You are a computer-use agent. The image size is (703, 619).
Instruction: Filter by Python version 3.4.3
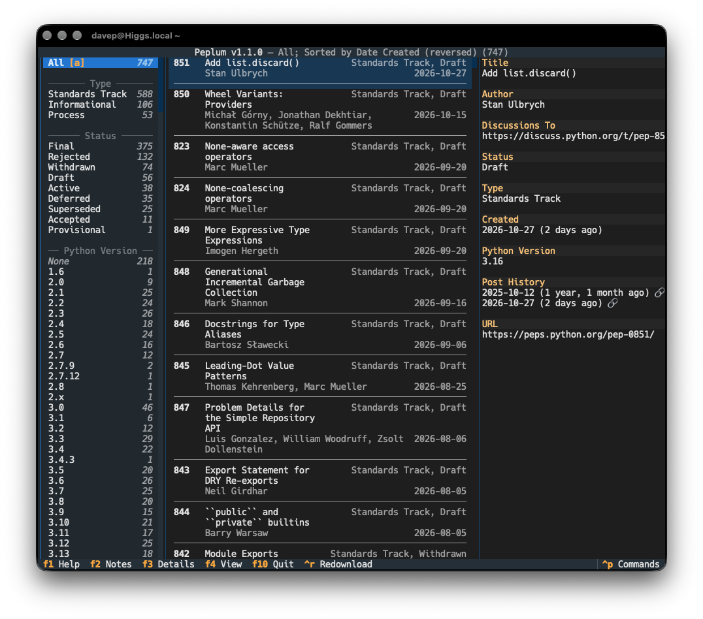pos(101,460)
